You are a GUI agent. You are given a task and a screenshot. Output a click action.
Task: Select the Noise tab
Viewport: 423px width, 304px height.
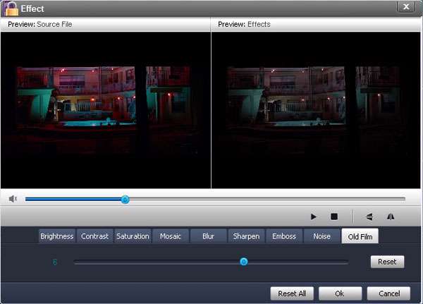click(x=321, y=236)
